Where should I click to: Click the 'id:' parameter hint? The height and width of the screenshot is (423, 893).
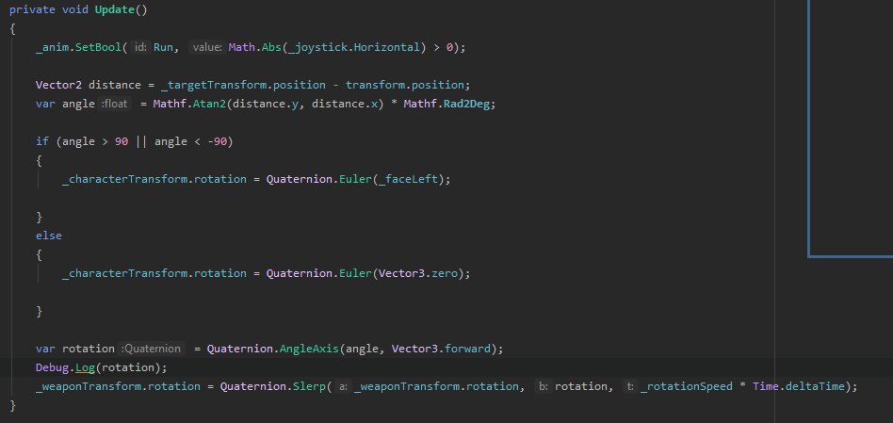click(x=140, y=47)
